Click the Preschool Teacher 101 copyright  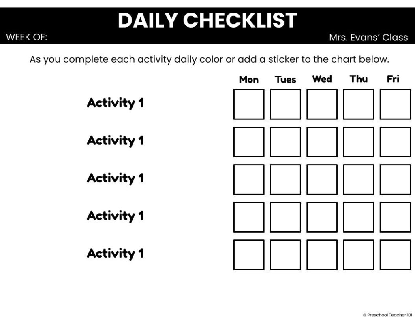point(387,314)
